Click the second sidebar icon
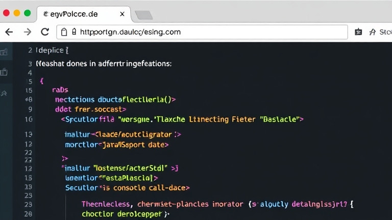This screenshot has width=392, height=220. tap(4, 72)
